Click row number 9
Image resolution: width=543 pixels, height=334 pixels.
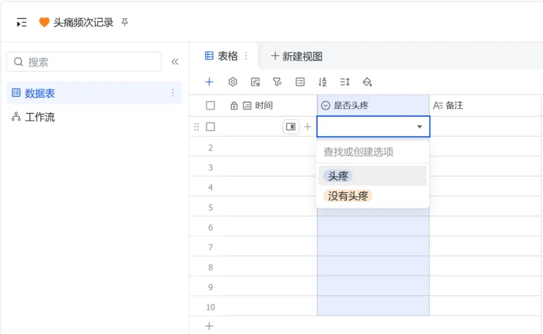tap(211, 287)
